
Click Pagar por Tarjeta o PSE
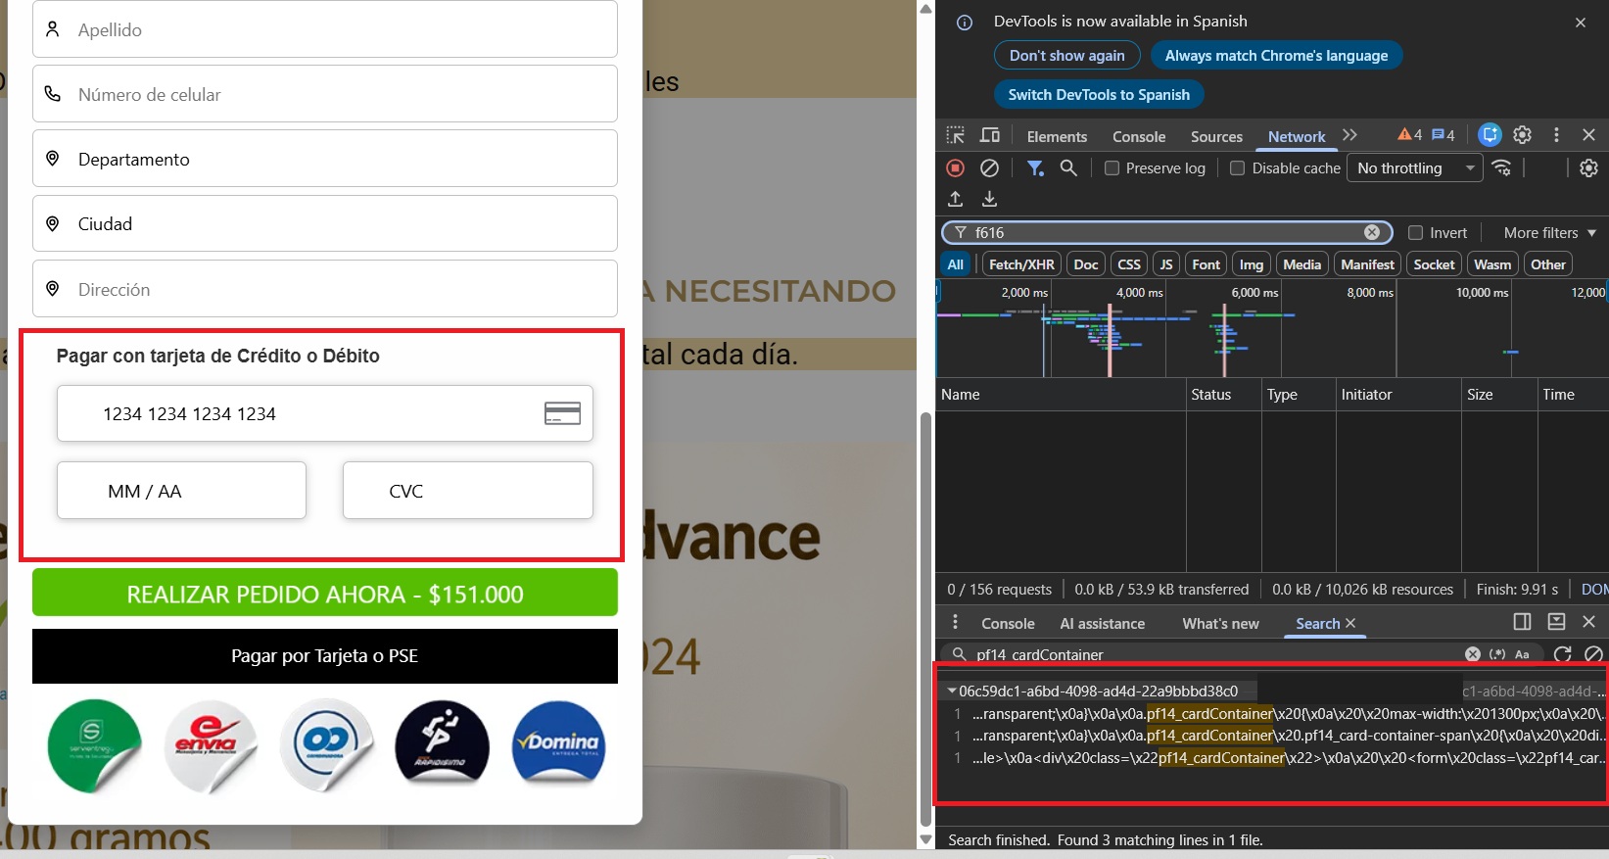(x=325, y=656)
